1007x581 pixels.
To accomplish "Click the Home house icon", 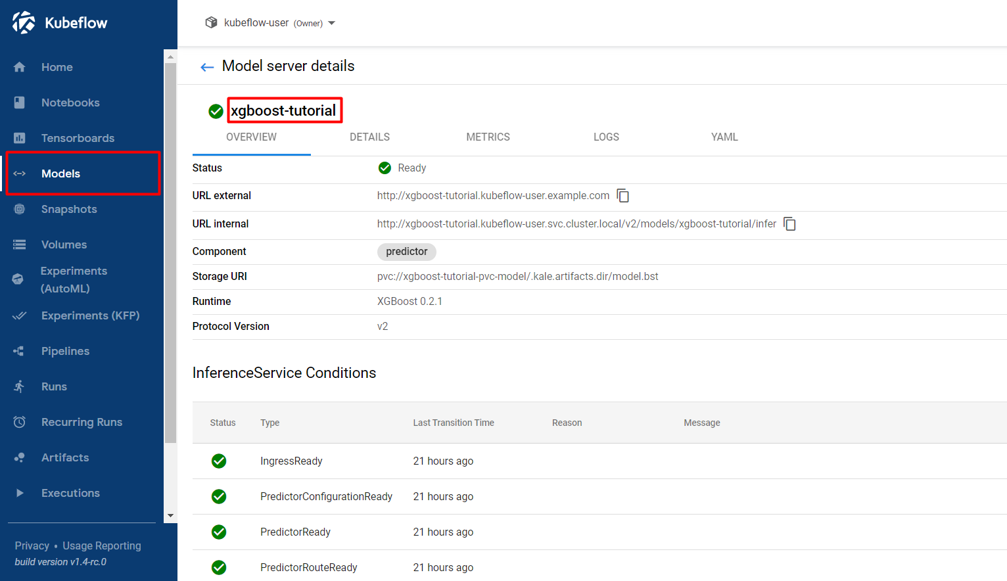I will 20,67.
